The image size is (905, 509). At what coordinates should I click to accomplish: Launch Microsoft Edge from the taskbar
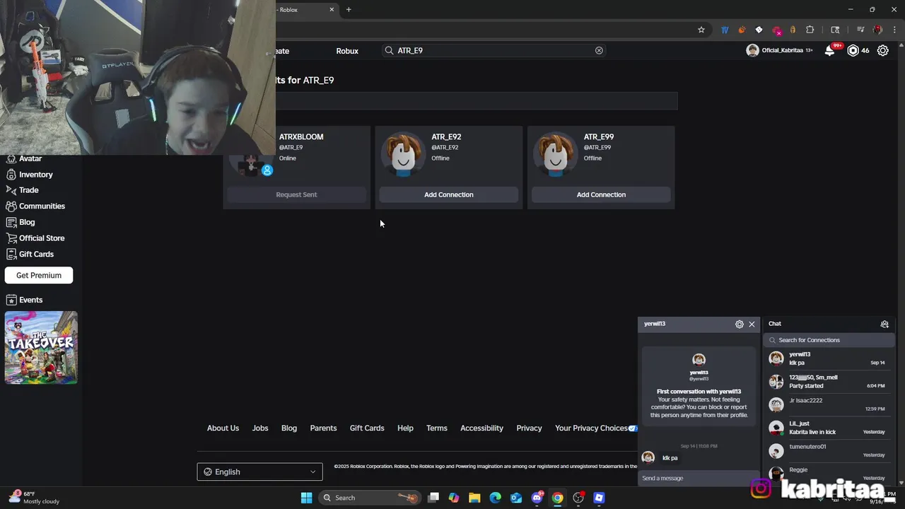click(x=495, y=498)
